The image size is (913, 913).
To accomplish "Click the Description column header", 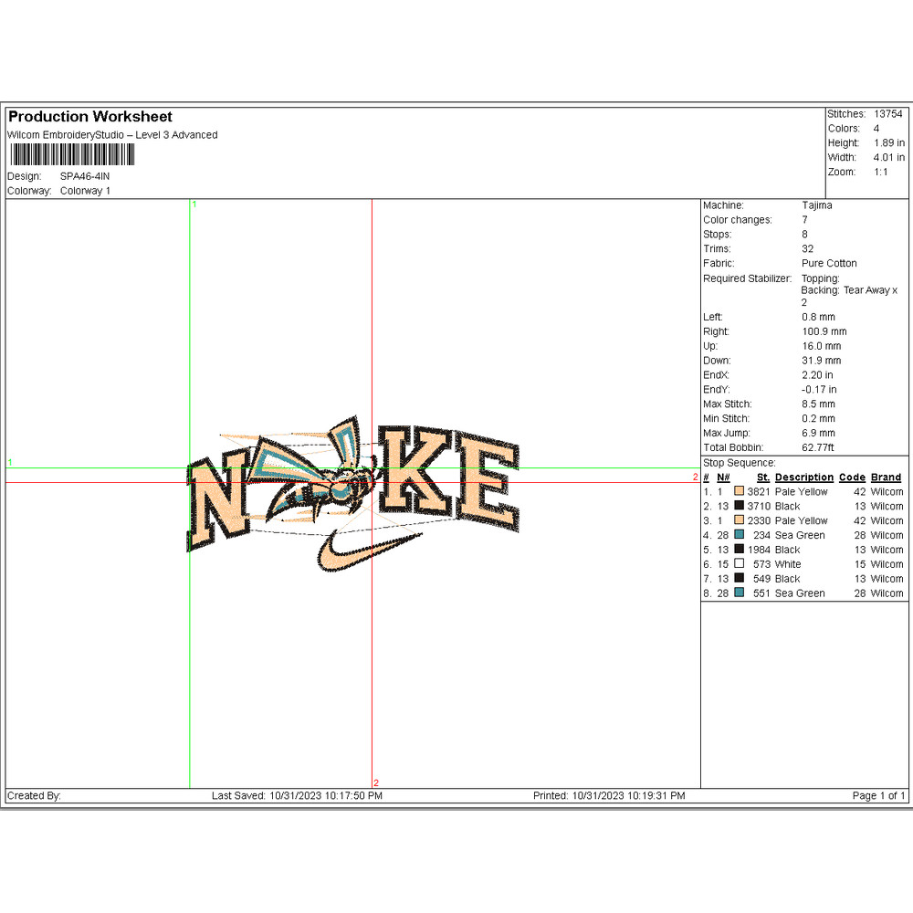I will point(804,477).
